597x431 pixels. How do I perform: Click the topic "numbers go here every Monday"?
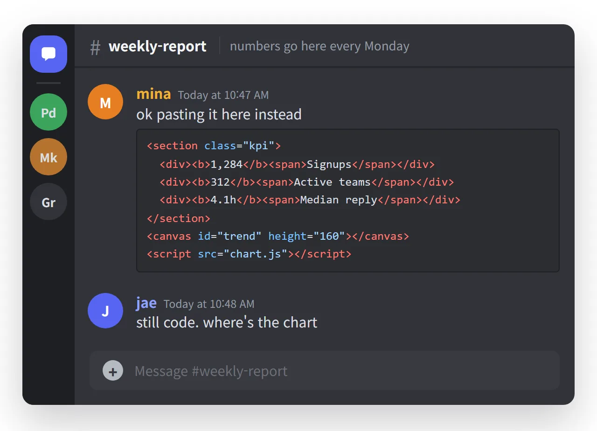click(x=319, y=46)
